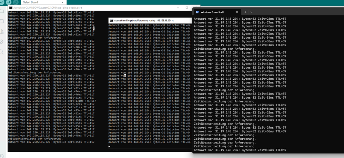Click the Zeit=131ms line in google.de window
The image size is (344, 158).
(x=52, y=101)
